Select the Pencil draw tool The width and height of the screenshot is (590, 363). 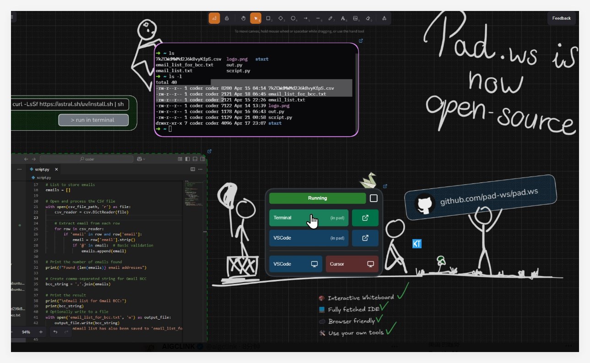330,18
